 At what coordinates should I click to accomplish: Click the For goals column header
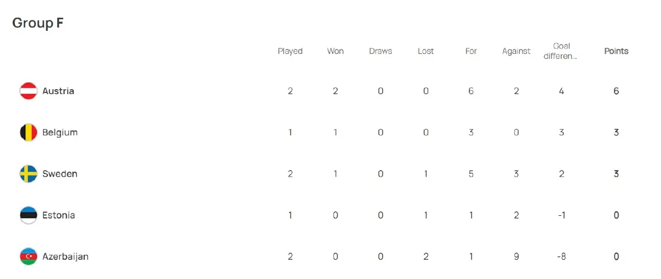click(471, 51)
